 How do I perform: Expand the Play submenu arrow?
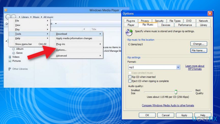48,29
